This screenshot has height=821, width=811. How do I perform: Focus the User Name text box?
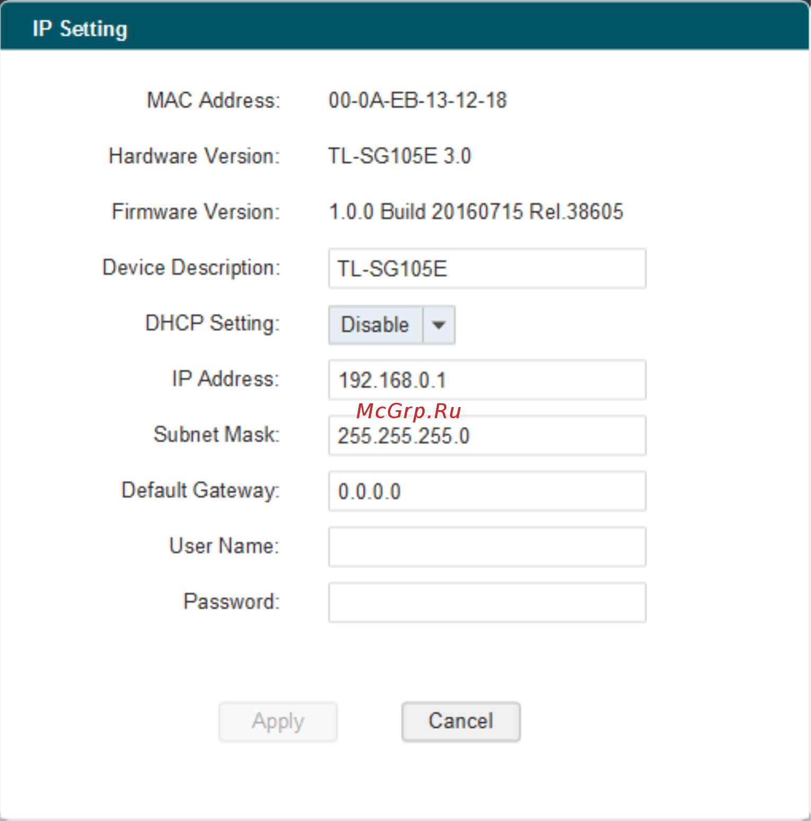[x=487, y=546]
